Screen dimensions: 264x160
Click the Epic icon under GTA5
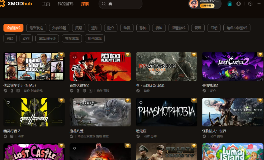pos(18,91)
